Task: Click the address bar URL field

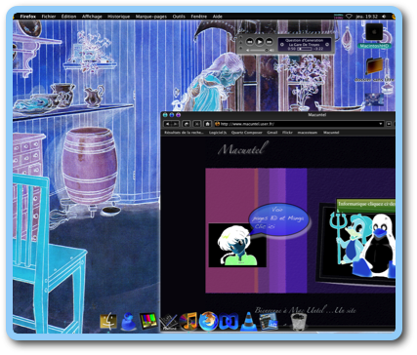Action: pos(298,124)
